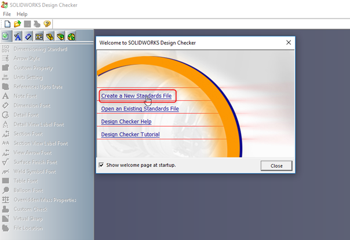Click the Custom Property icon
This screenshot has height=240, width=350.
tap(6, 68)
